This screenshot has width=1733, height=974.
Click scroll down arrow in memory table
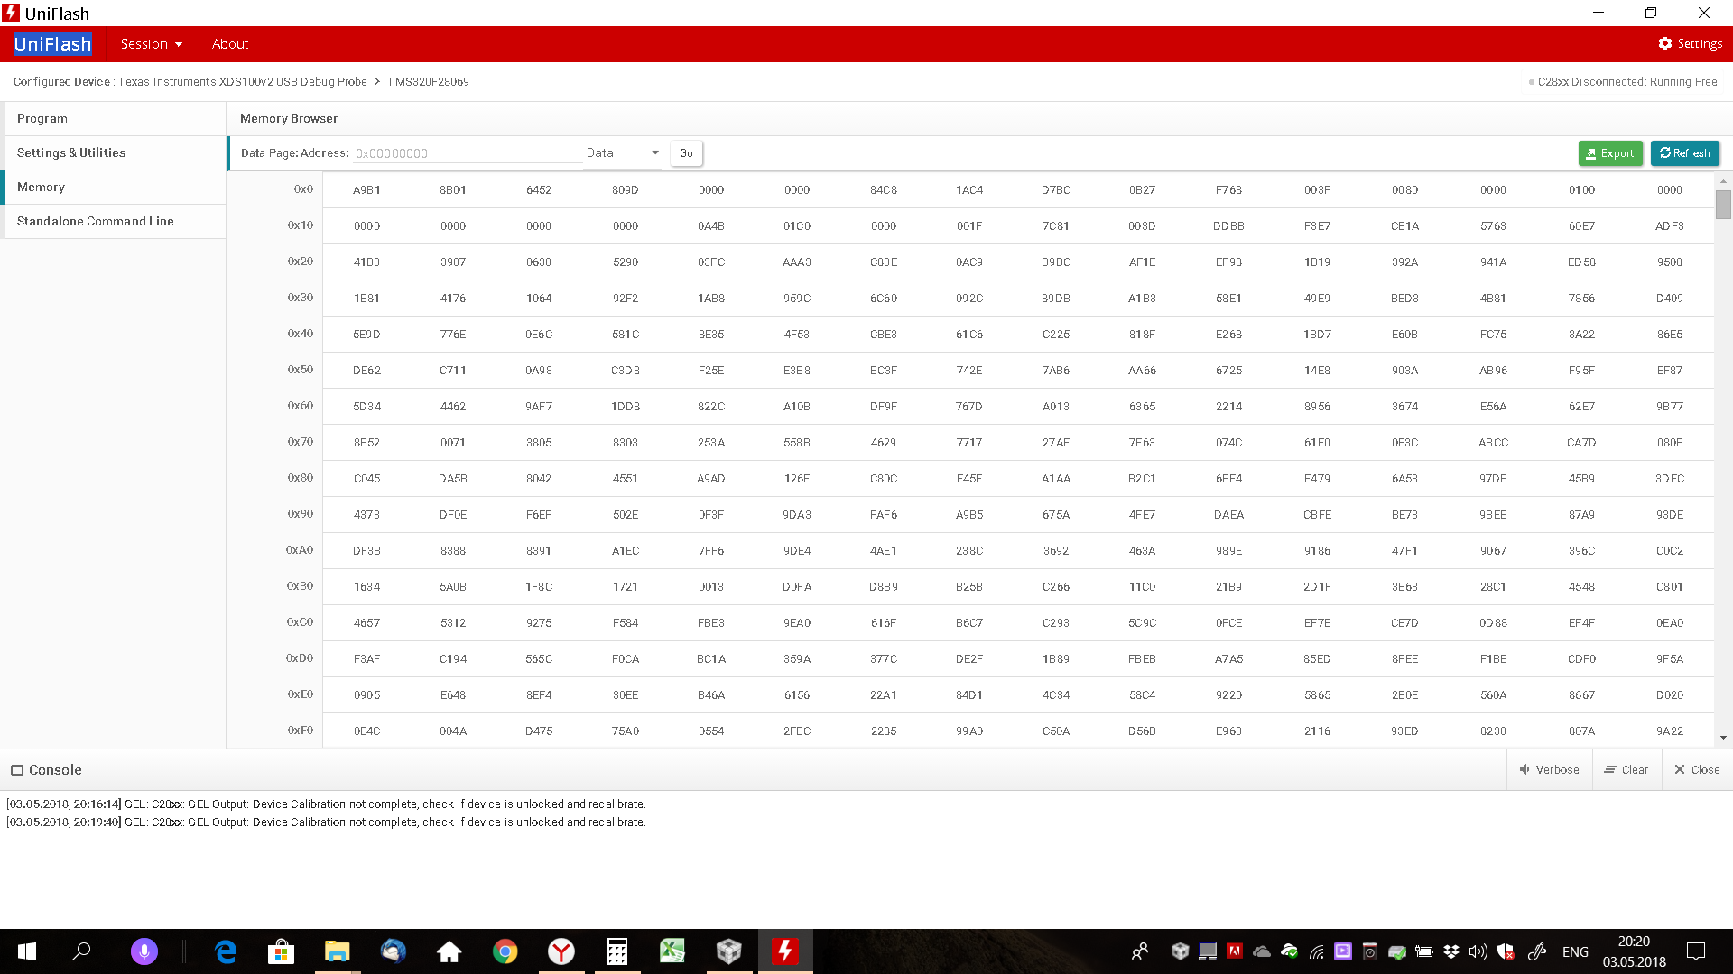tap(1723, 738)
